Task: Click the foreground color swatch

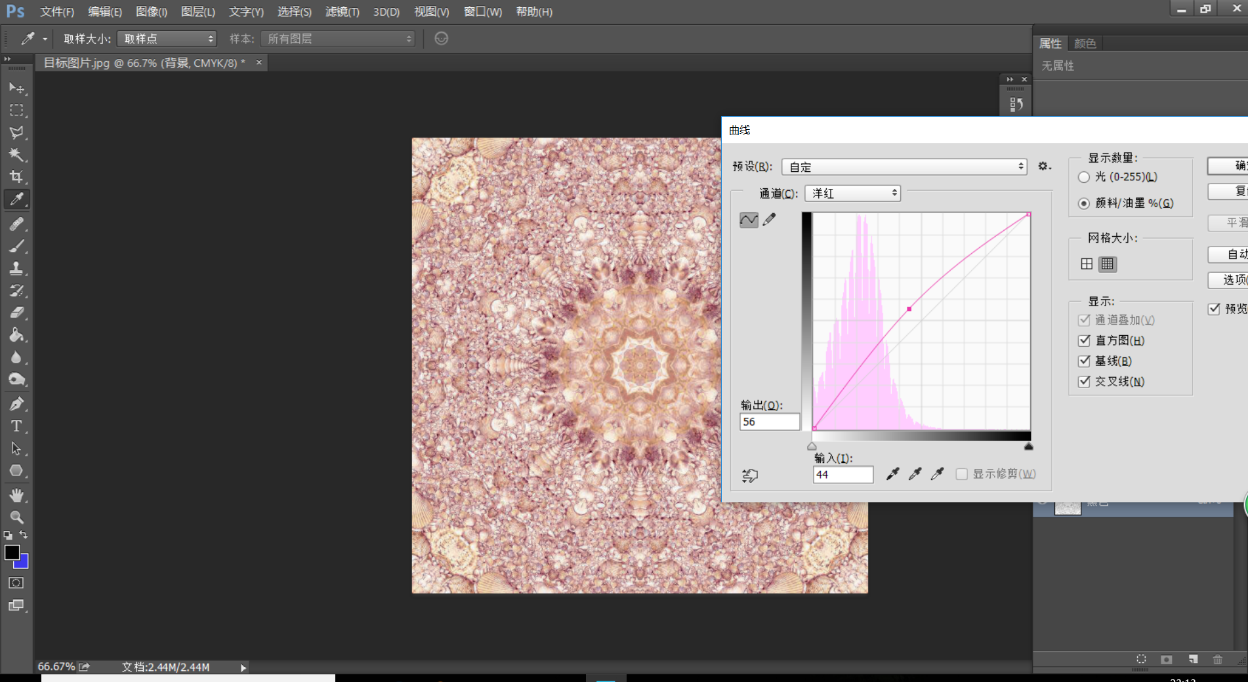Action: pos(12,553)
